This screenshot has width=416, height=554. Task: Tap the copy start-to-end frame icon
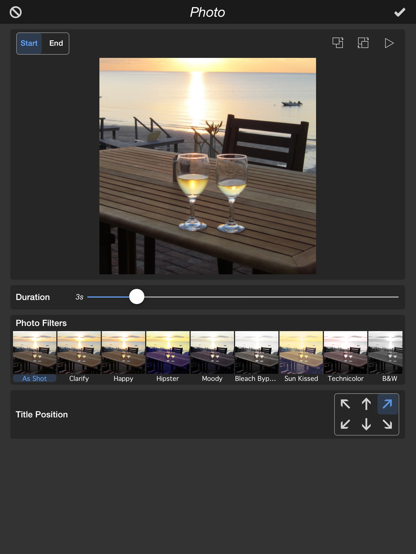click(338, 43)
